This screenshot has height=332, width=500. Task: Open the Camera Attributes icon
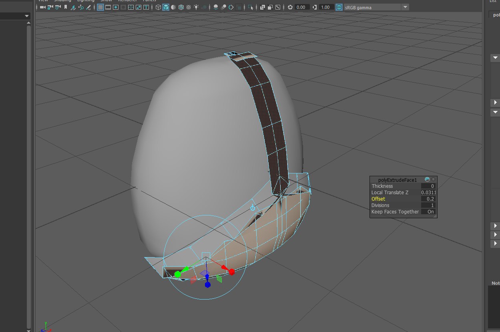[x=58, y=7]
